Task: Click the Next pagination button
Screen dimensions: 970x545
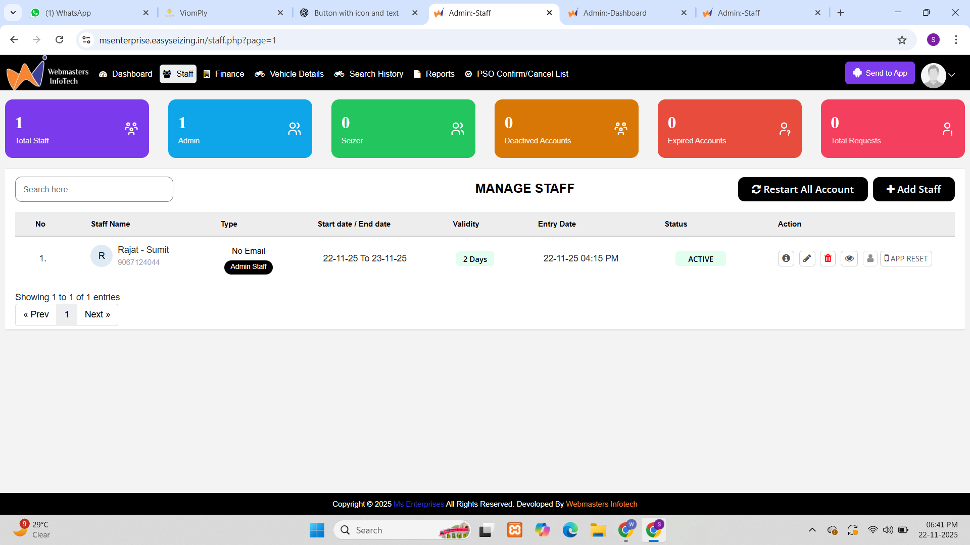Action: (98, 314)
